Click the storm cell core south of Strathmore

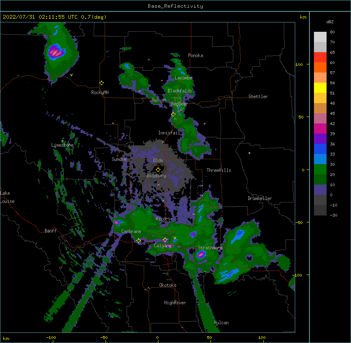[201, 254]
